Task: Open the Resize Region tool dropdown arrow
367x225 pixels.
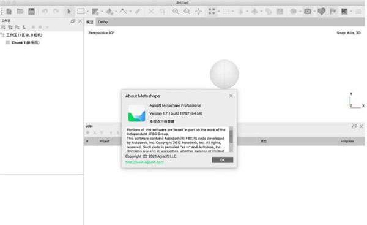Action: pos(102,12)
